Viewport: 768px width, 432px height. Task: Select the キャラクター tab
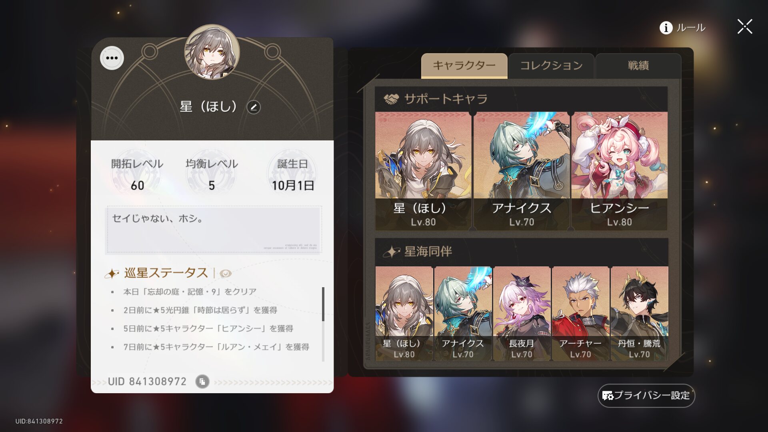464,66
